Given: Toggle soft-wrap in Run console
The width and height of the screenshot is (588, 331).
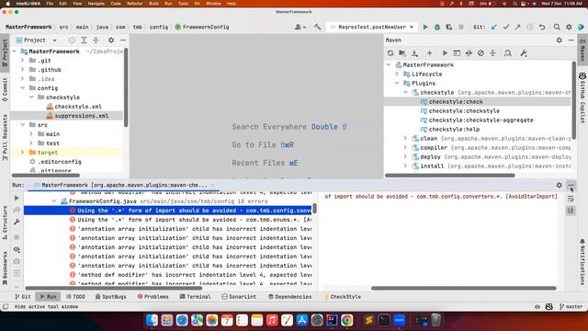Looking at the screenshot, I should click(571, 199).
